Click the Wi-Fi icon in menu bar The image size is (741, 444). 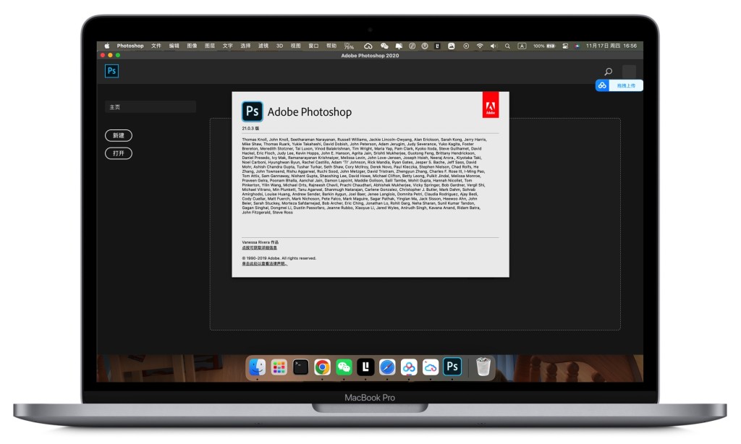(x=479, y=46)
